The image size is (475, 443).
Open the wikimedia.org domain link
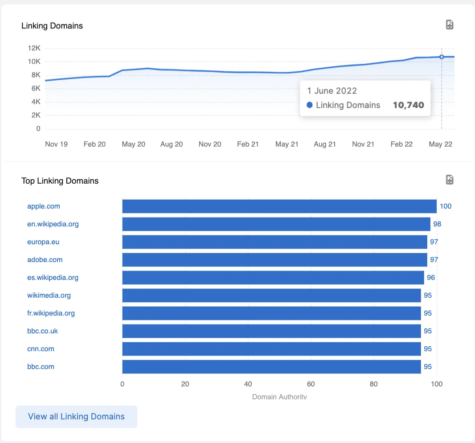click(x=49, y=295)
